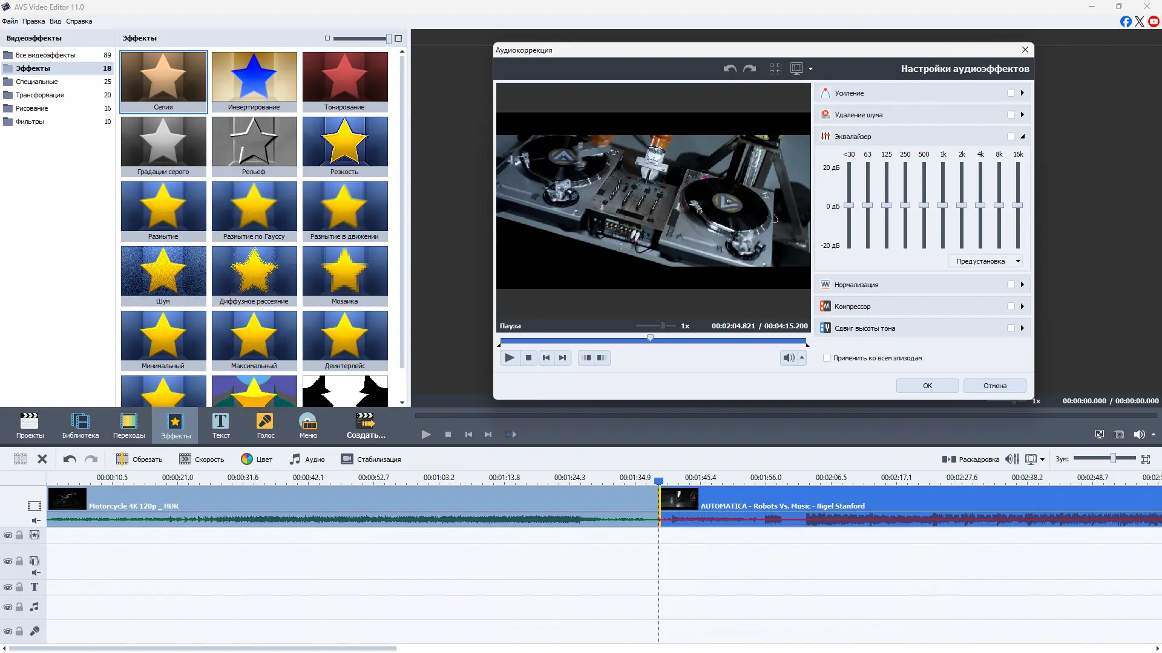Enable the Усиление (Amplify) effect checkbox
This screenshot has width=1162, height=653.
1011,93
